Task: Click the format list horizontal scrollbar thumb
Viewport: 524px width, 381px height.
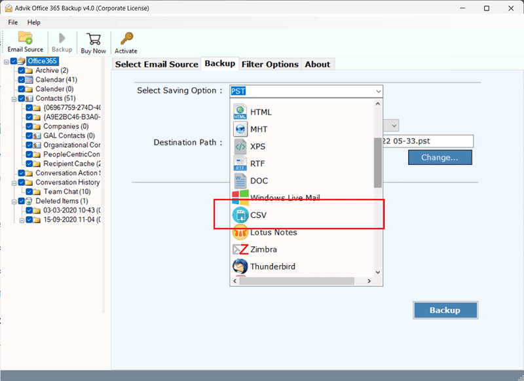Action: 297,281
